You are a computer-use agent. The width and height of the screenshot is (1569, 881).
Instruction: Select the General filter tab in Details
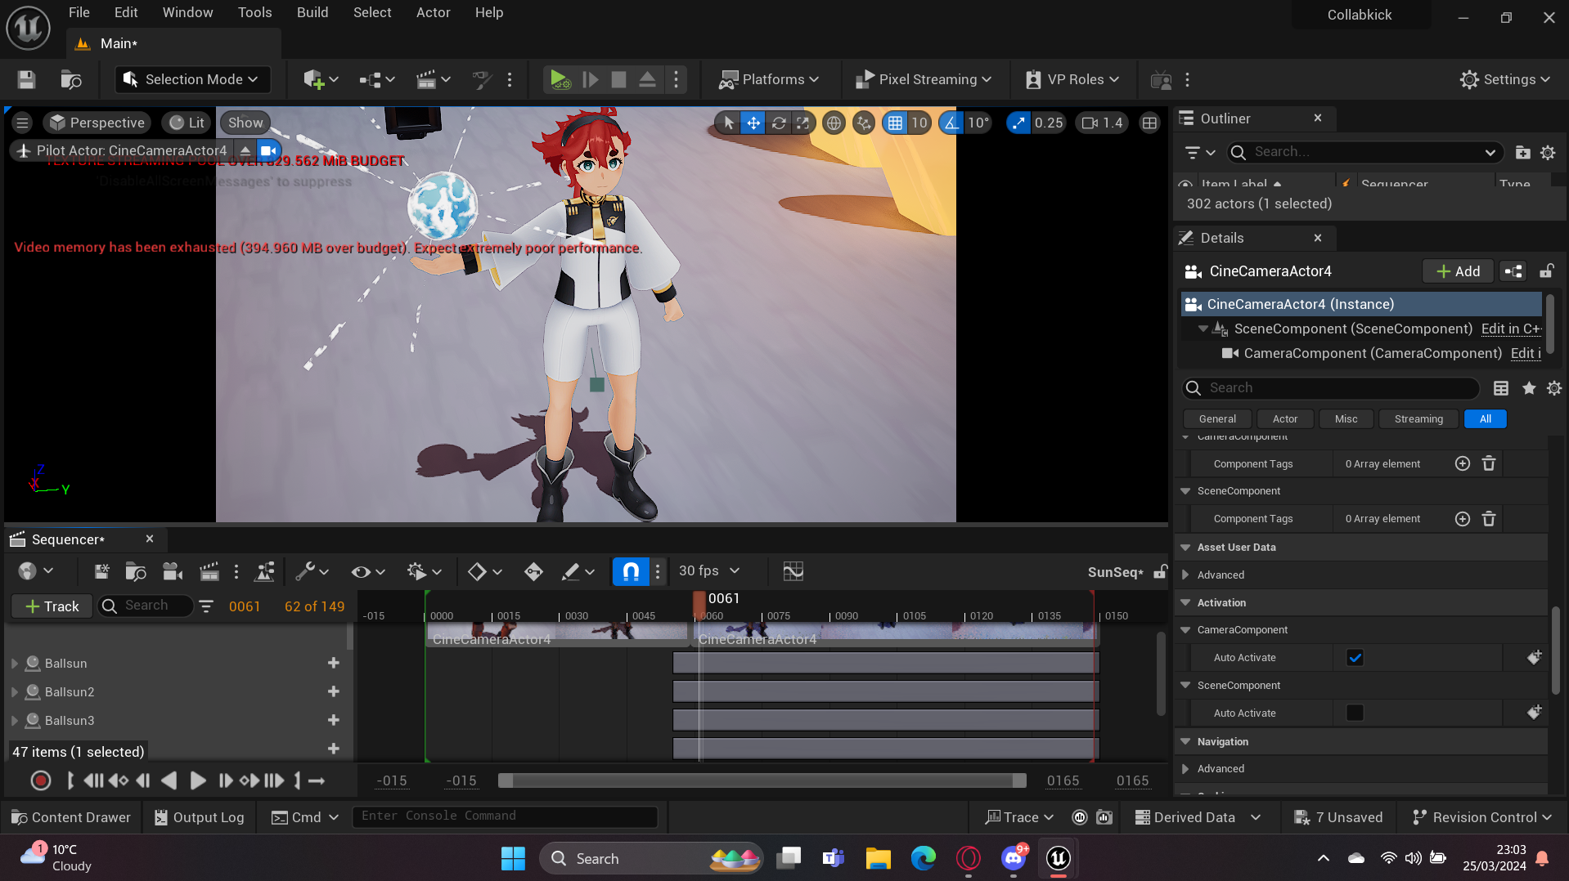click(1217, 418)
